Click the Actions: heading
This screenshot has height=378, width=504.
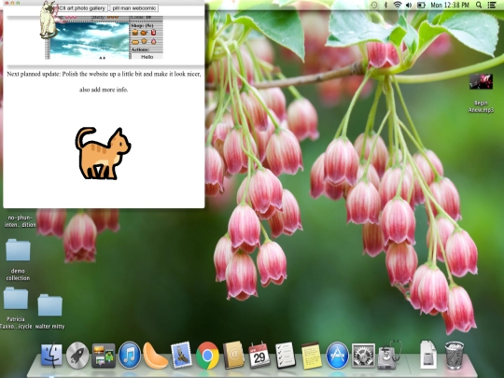140,49
